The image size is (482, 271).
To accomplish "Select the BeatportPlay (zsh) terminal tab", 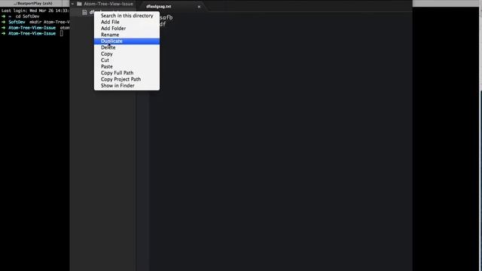I will (33, 3).
